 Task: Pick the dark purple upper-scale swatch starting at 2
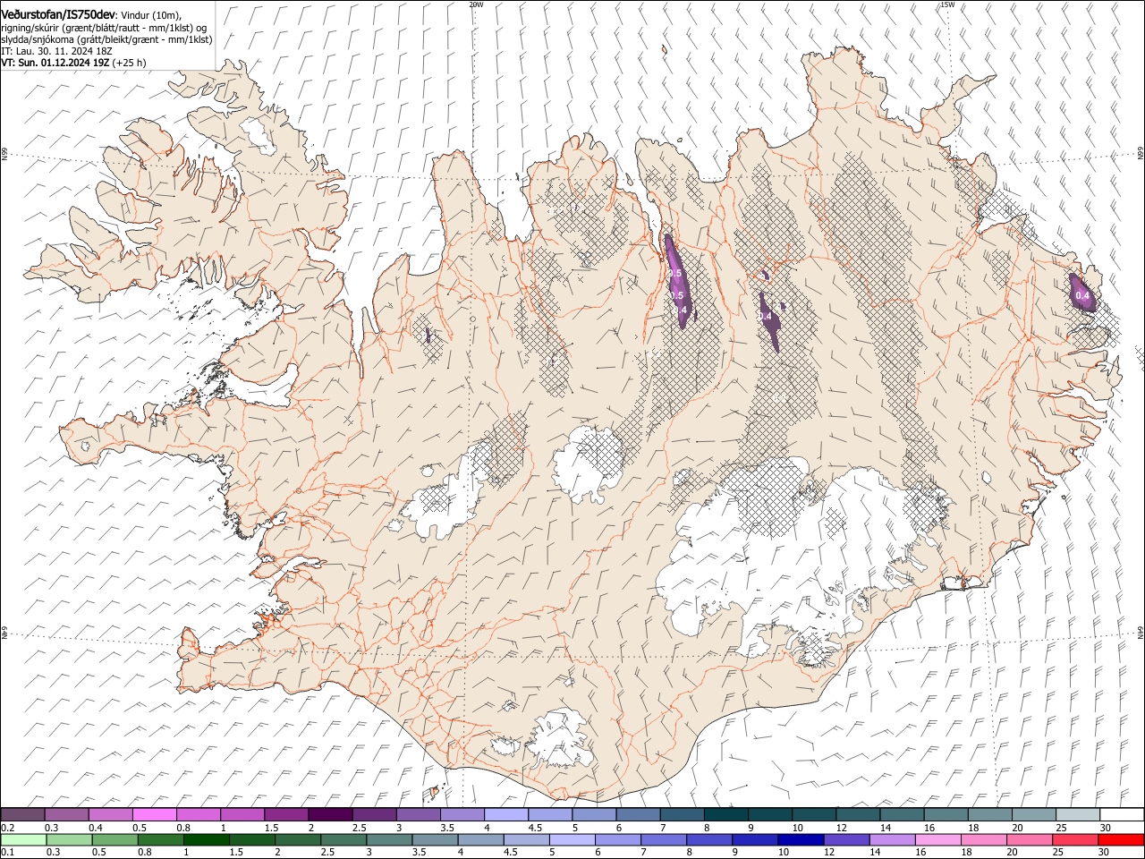point(330,815)
